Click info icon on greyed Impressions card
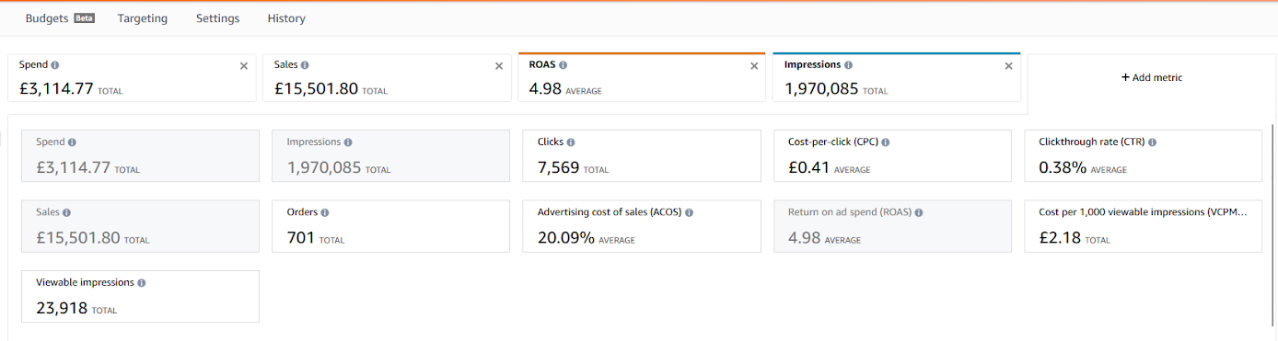 [348, 142]
